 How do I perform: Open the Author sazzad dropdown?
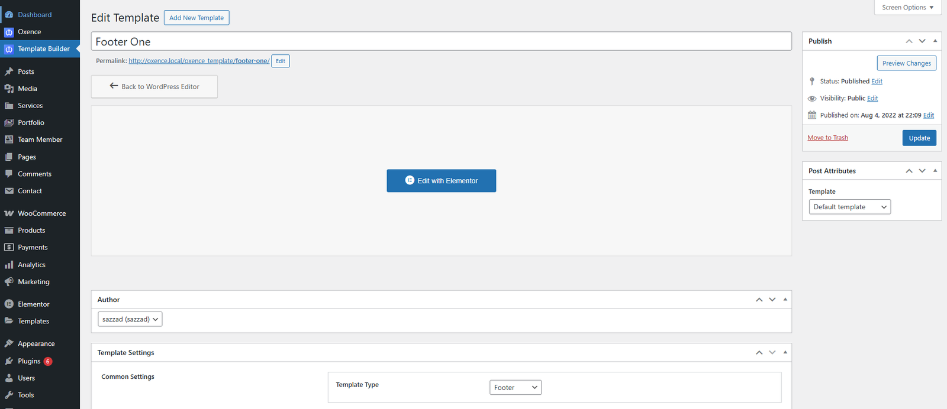[130, 319]
